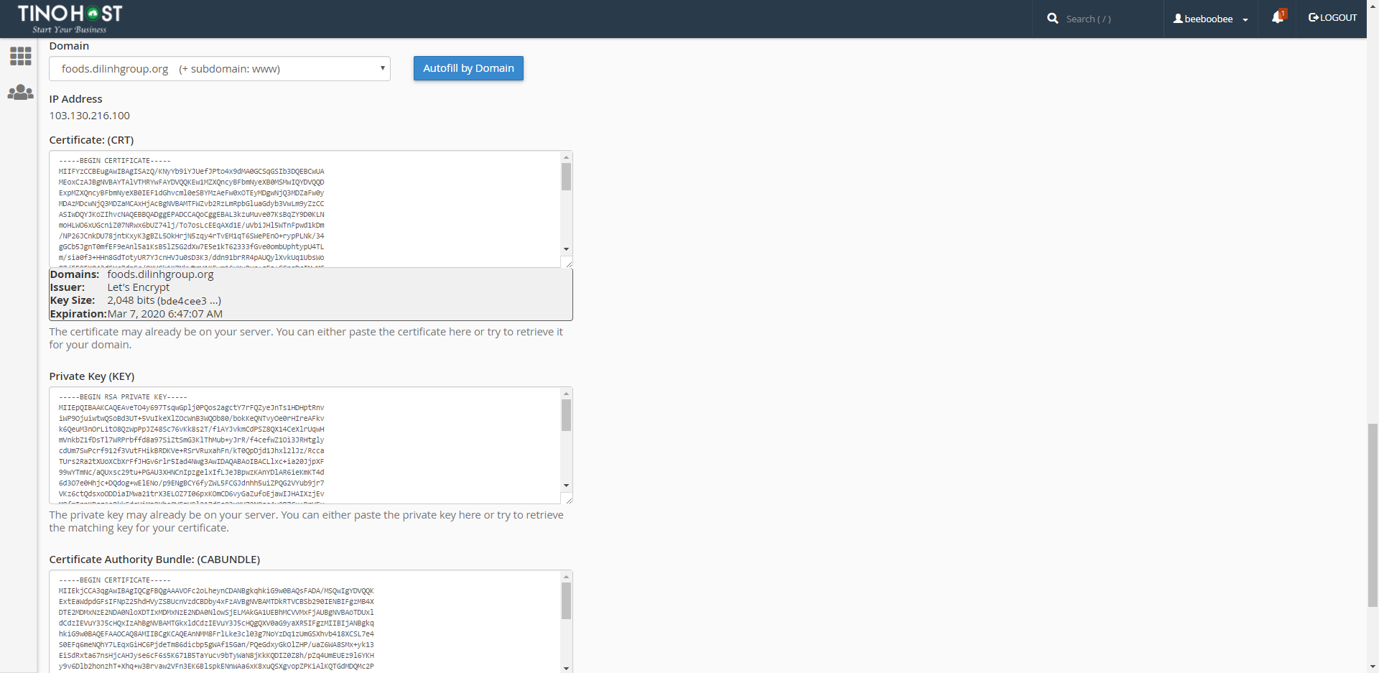Click the CRT textarea scroll down arrow
Viewport: 1379px width, 673px height.
point(566,249)
